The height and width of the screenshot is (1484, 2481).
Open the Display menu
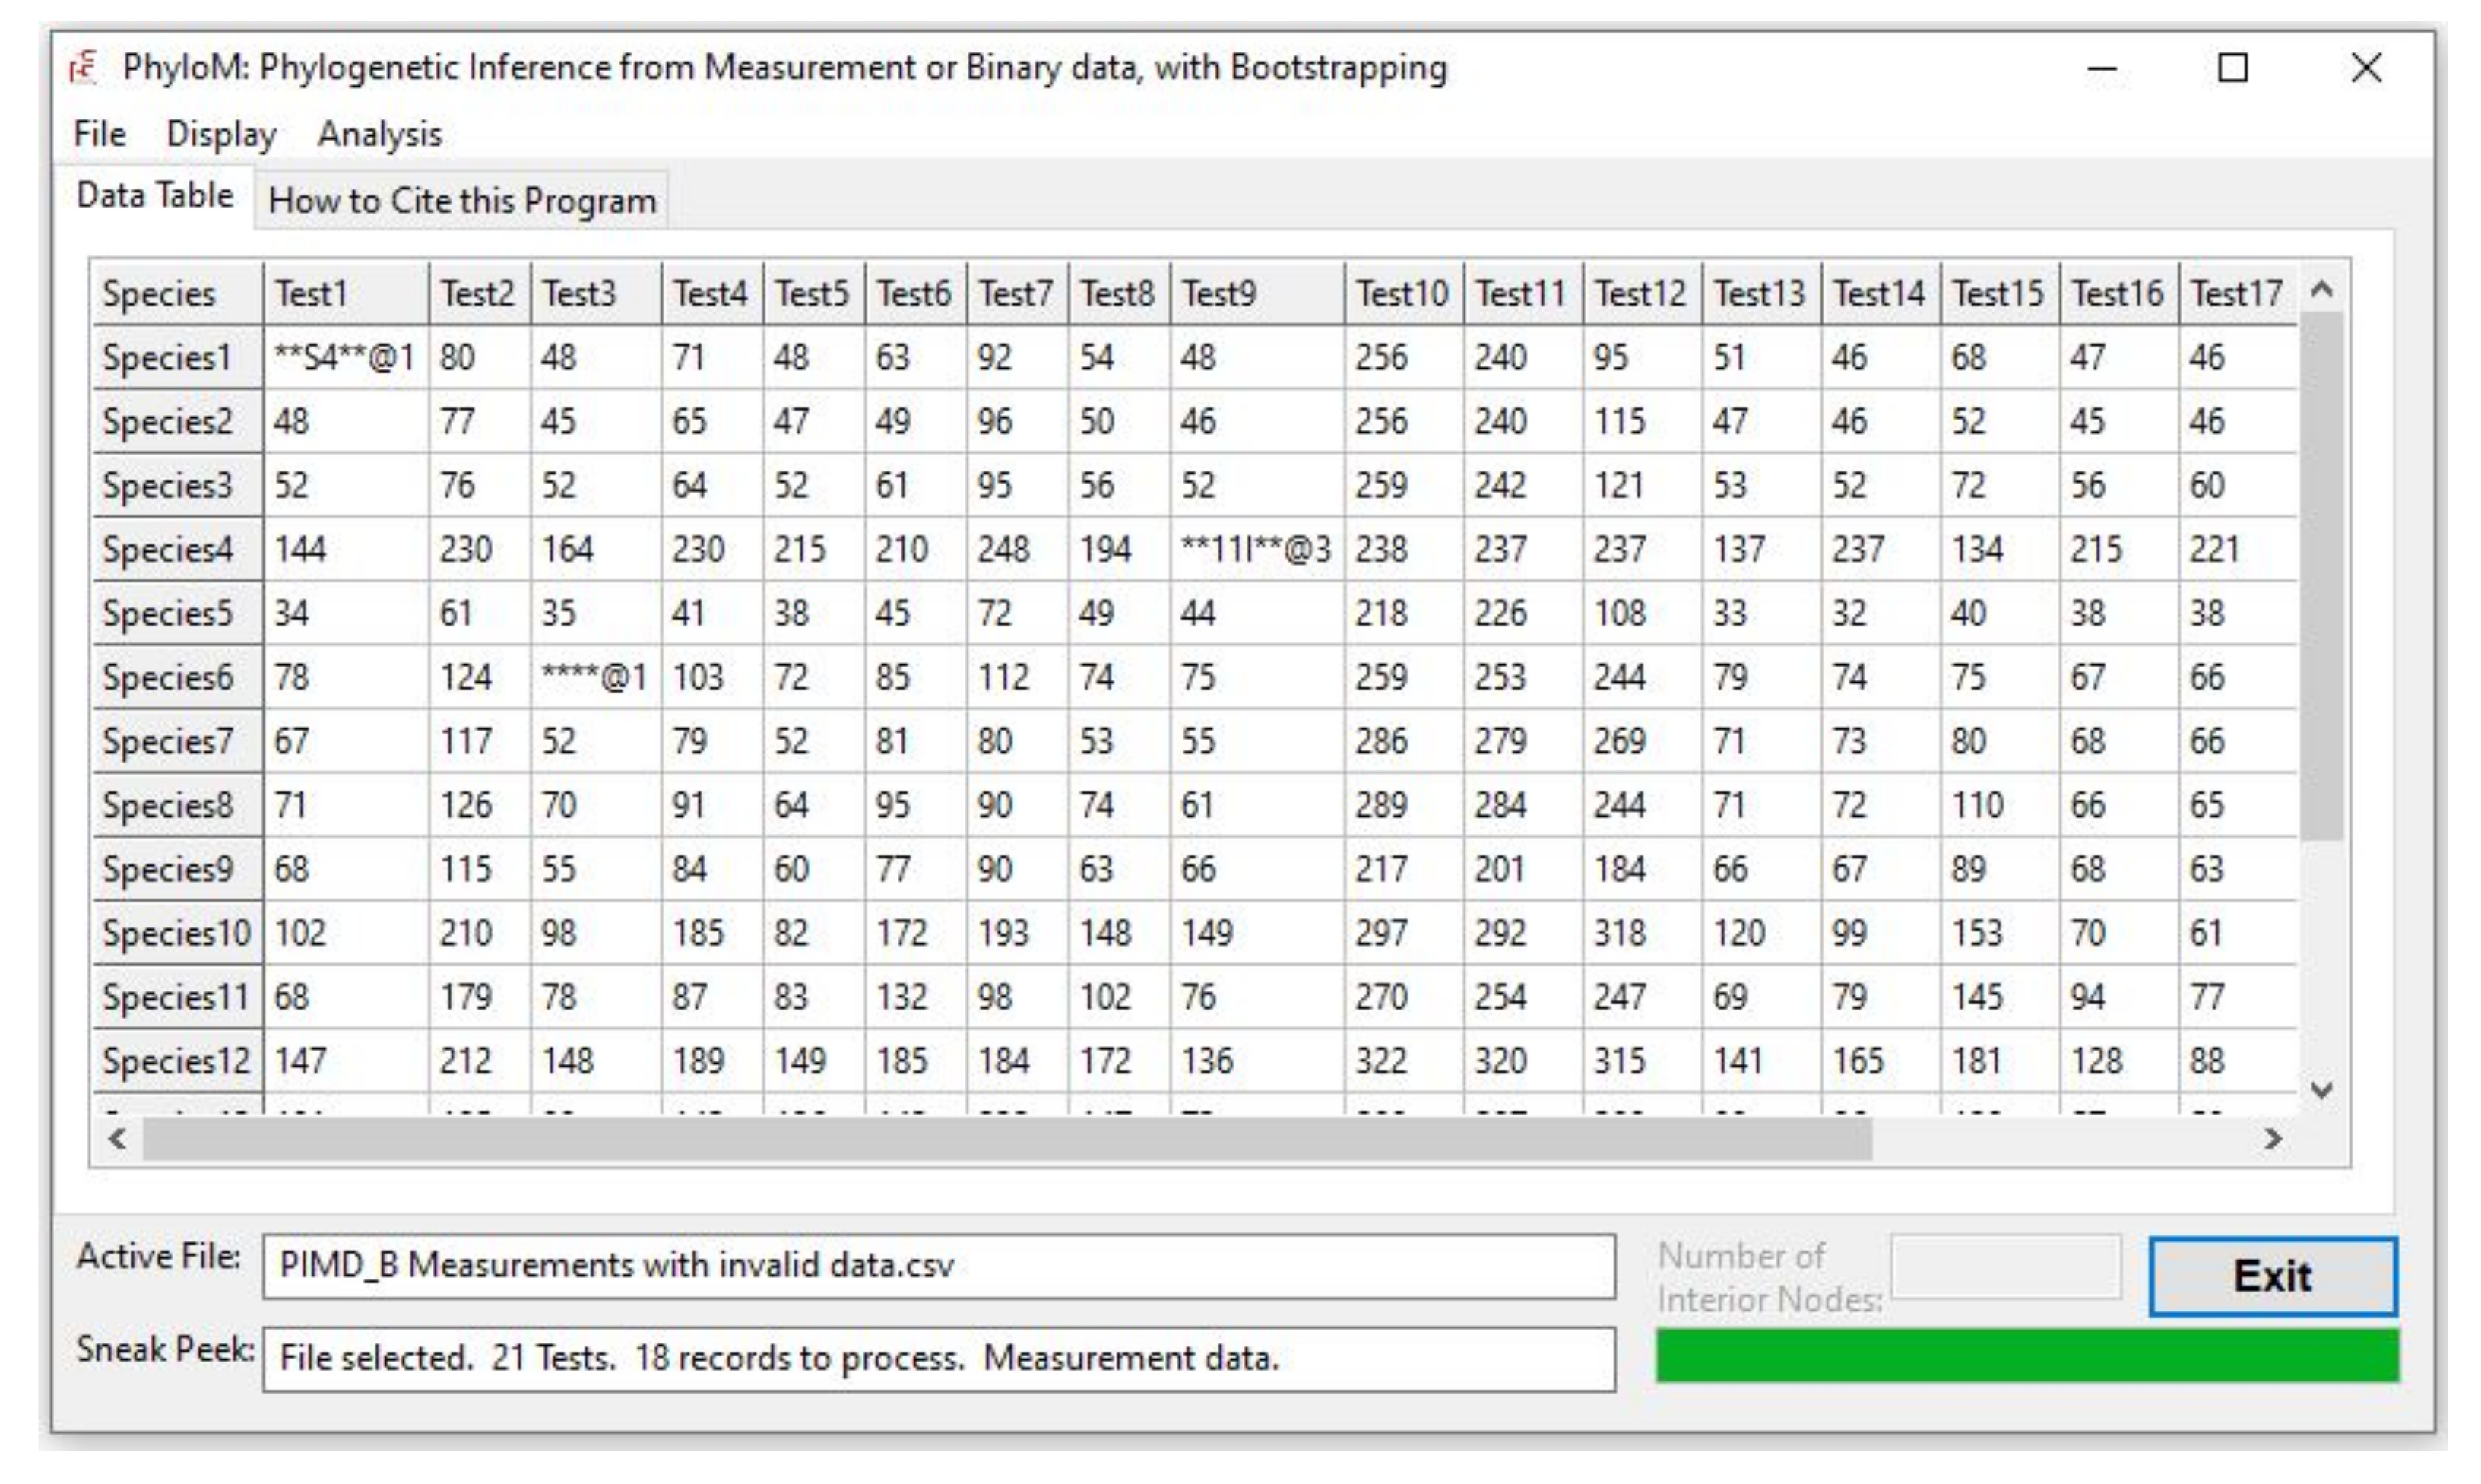[221, 134]
